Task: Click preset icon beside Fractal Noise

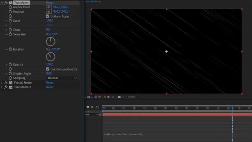Action: click(11, 82)
